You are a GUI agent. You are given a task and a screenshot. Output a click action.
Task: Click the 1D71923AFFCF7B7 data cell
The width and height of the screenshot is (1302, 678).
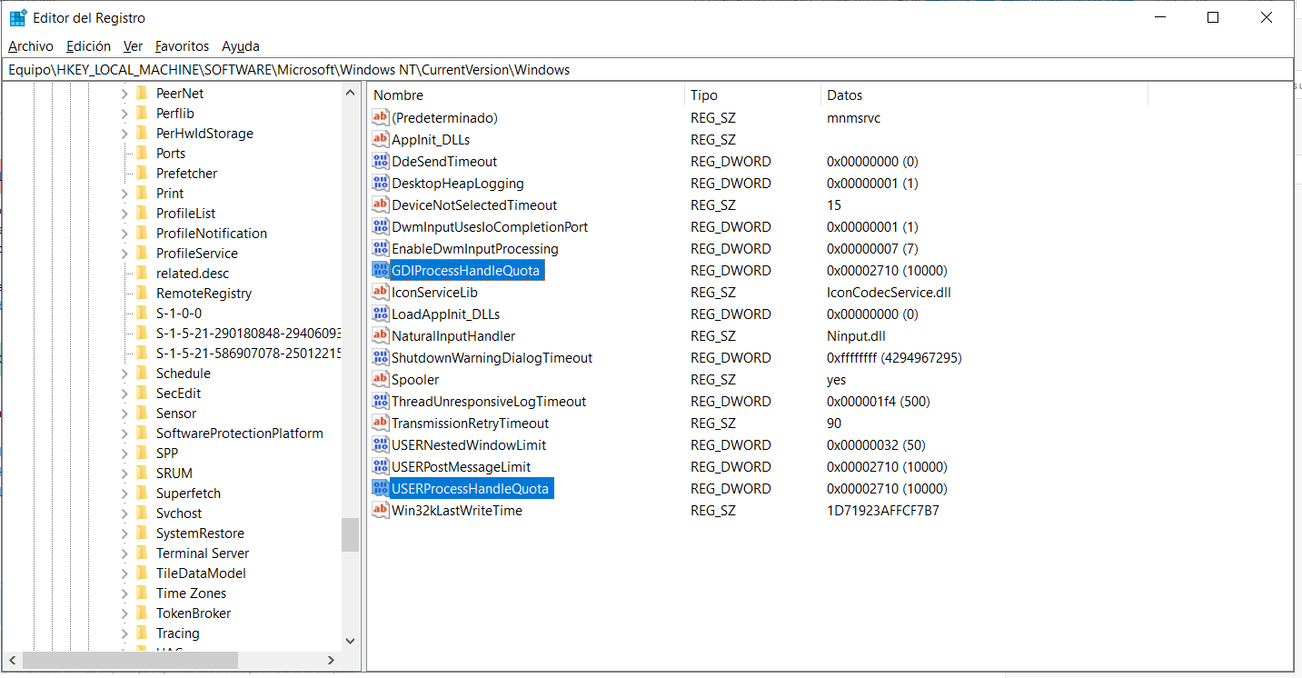pyautogui.click(x=883, y=510)
